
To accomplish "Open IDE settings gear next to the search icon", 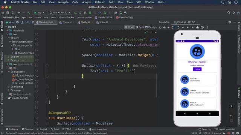I will pyautogui.click(x=233, y=12).
